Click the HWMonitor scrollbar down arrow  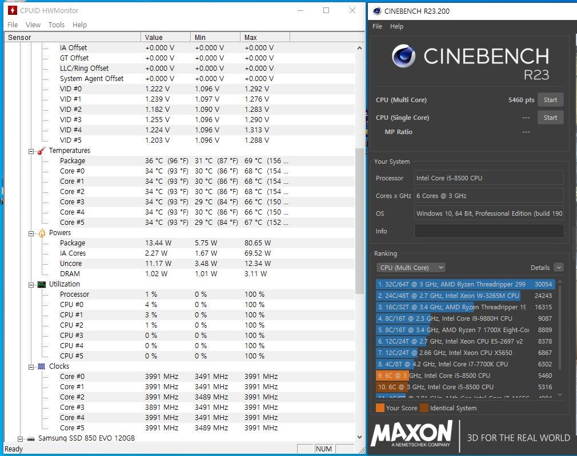point(359,437)
